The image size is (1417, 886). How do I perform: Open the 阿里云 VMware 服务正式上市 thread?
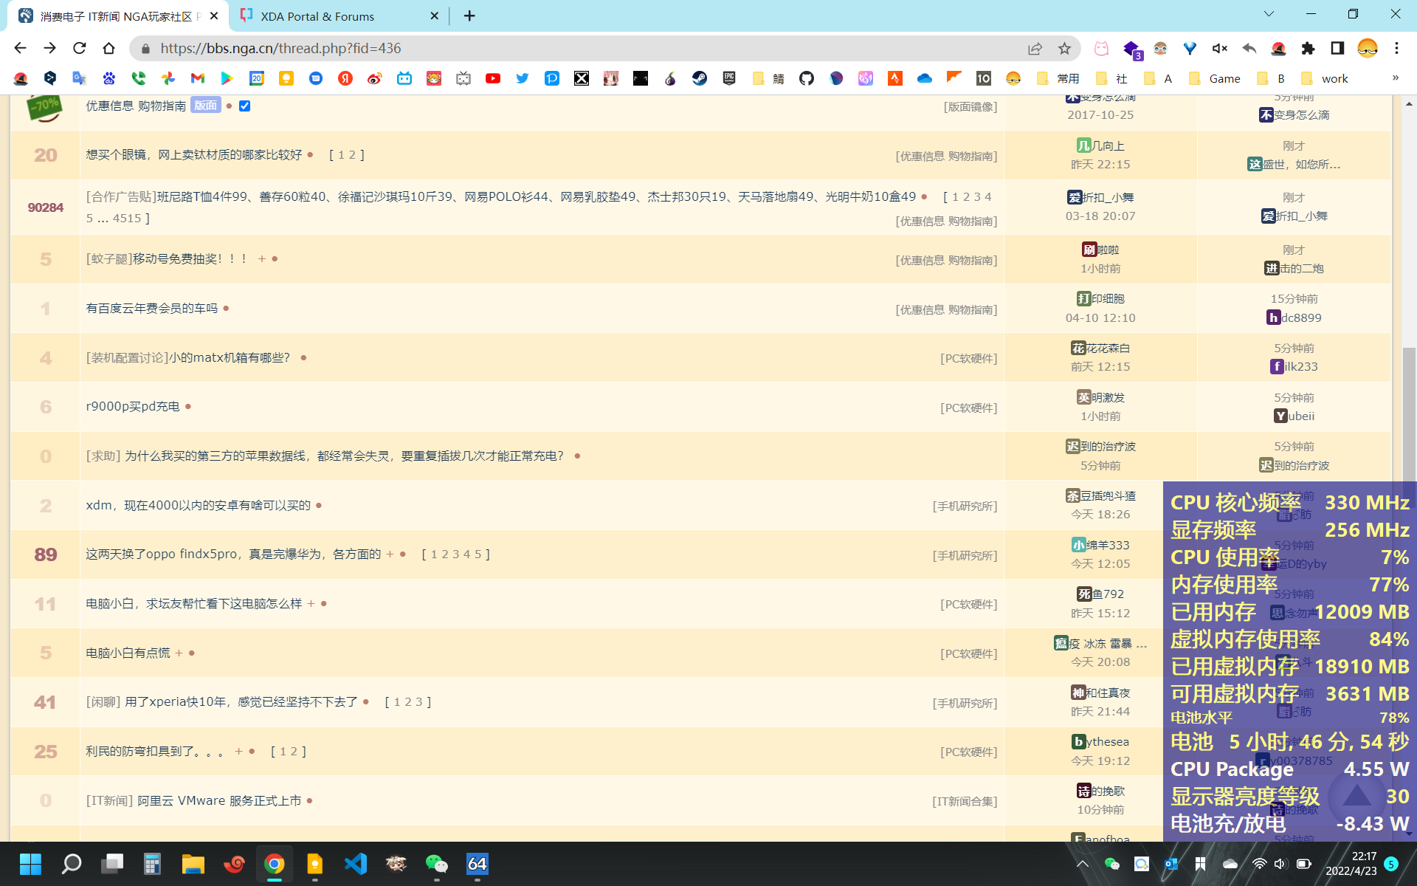click(219, 800)
